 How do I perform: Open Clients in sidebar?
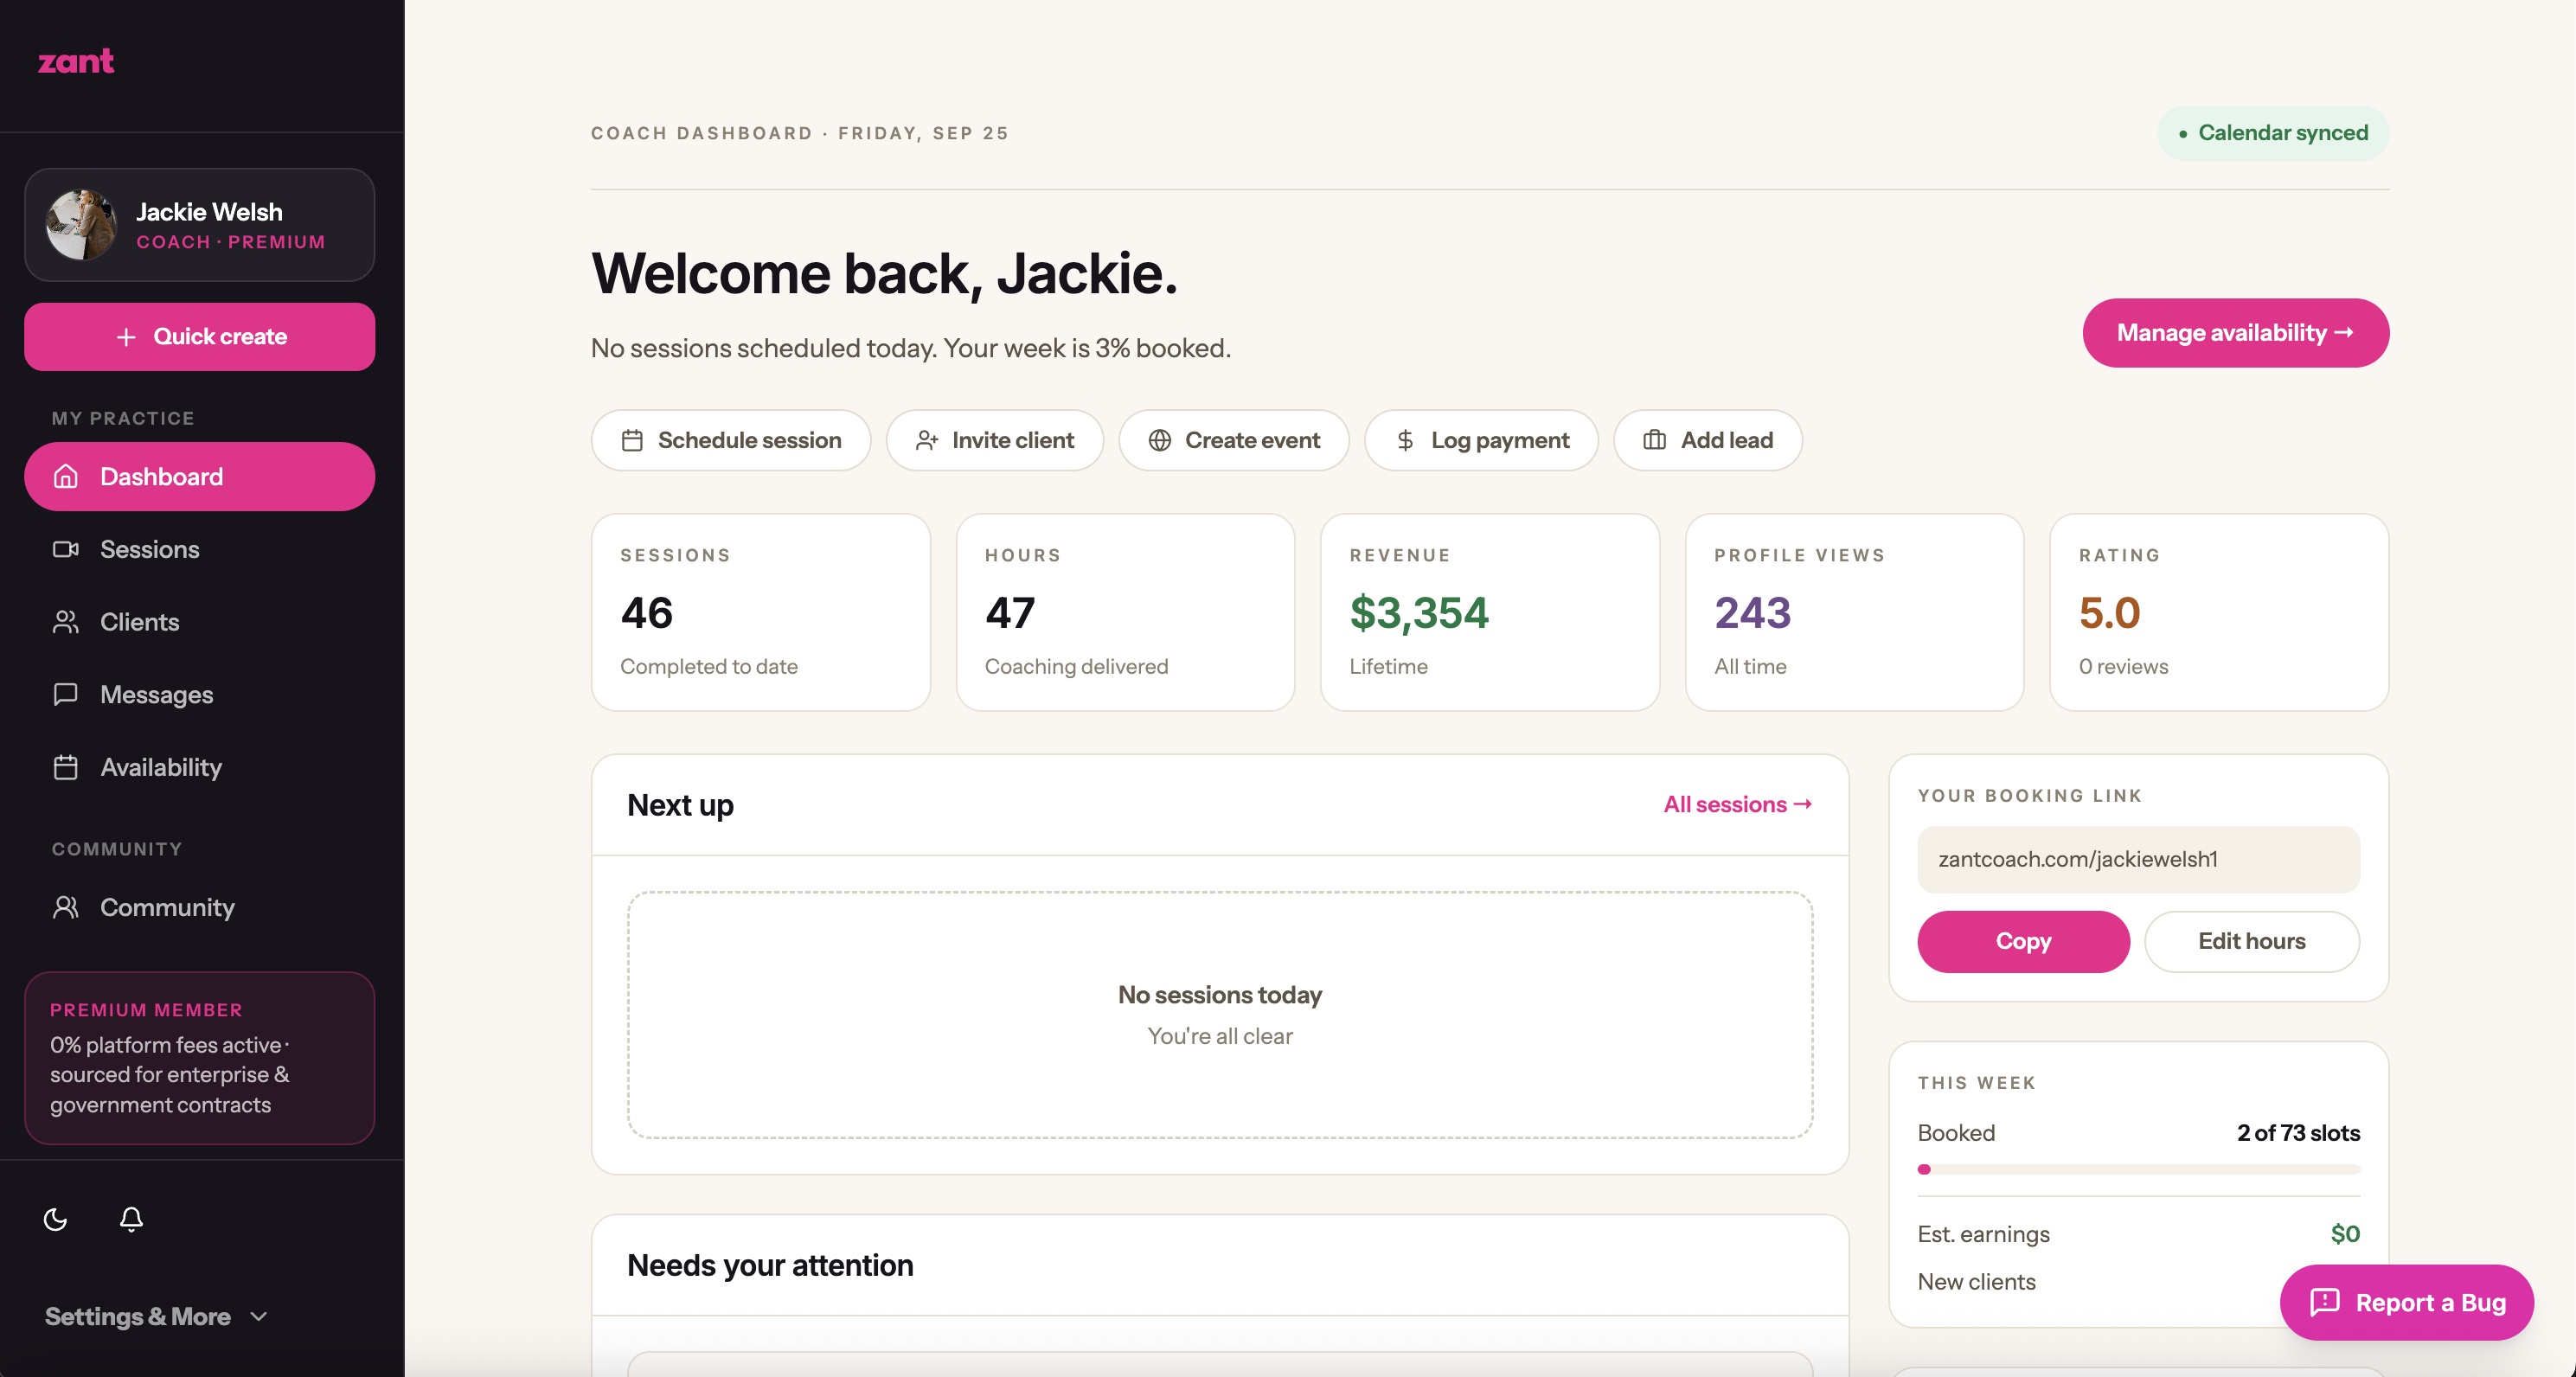coord(200,622)
